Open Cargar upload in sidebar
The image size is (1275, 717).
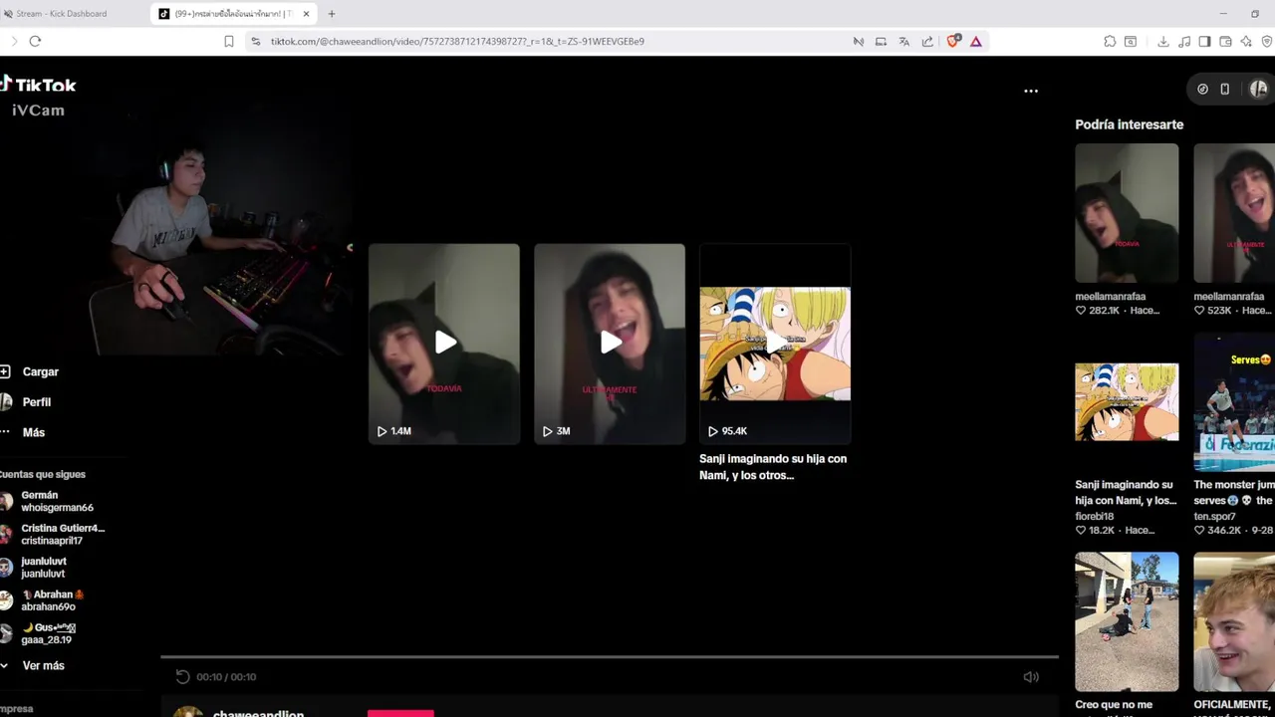pyautogui.click(x=30, y=371)
